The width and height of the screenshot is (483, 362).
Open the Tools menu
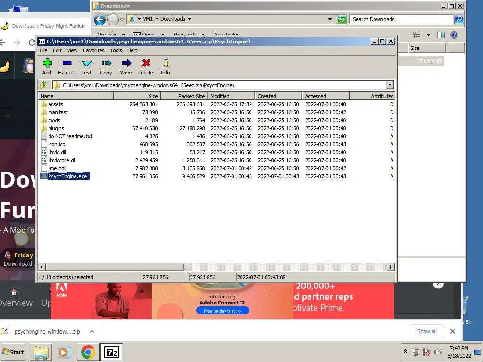pyautogui.click(x=116, y=50)
